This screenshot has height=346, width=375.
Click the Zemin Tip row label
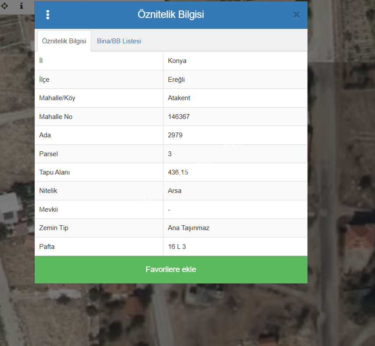[53, 228]
